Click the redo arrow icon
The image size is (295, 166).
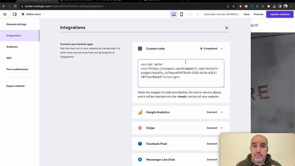click(x=198, y=14)
